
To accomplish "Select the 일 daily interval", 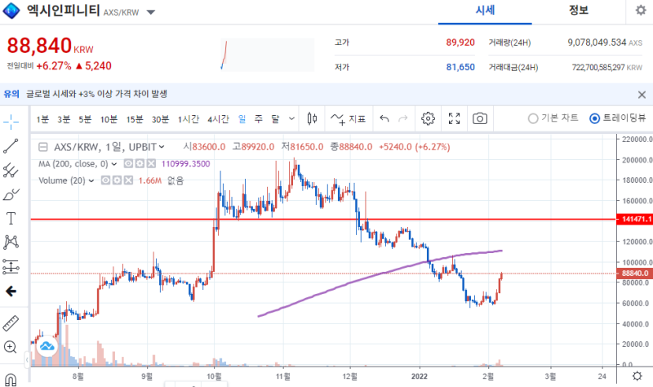I will point(242,119).
